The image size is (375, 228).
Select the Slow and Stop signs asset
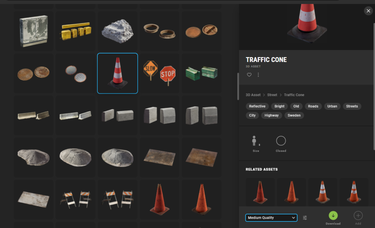[159, 73]
